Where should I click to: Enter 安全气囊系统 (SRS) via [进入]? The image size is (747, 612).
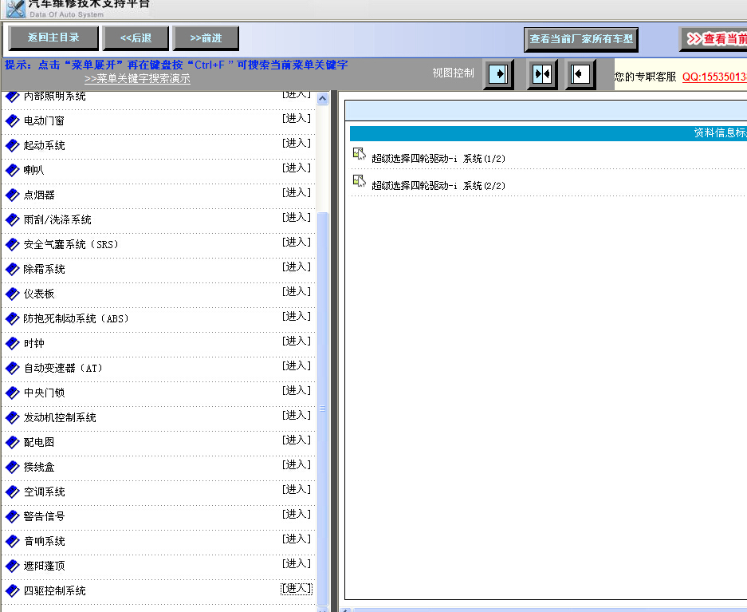point(297,243)
